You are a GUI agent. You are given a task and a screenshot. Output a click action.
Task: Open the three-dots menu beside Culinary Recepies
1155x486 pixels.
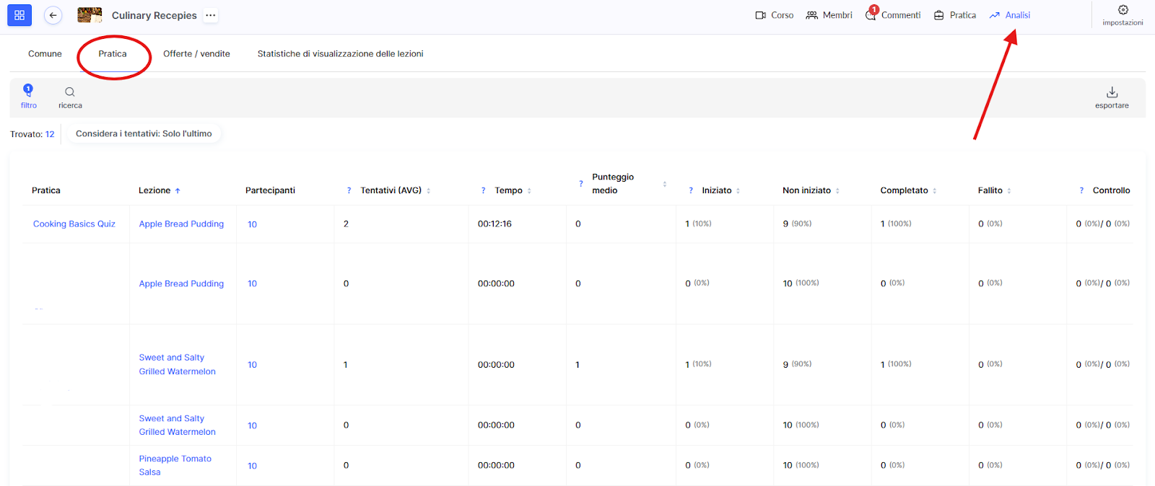210,15
